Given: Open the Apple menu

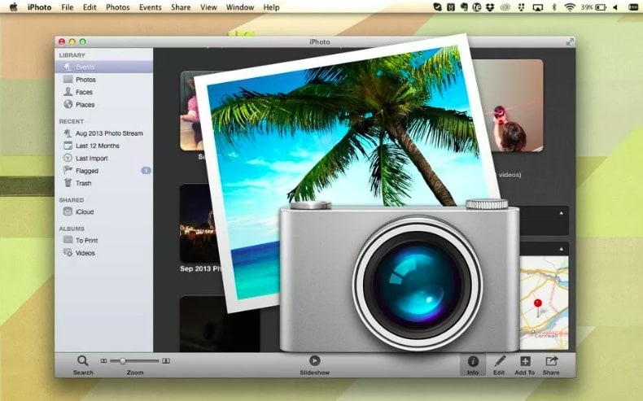Looking at the screenshot, I should (x=14, y=7).
